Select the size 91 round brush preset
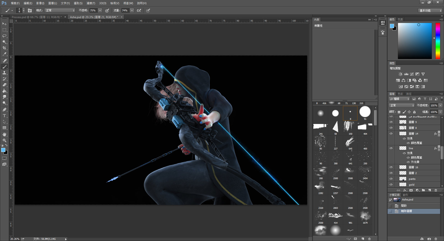Screen dimensions: 444x241 [365, 113]
